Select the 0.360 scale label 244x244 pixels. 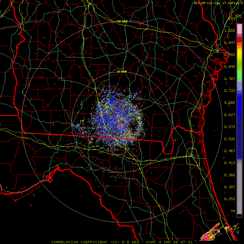point(230,175)
